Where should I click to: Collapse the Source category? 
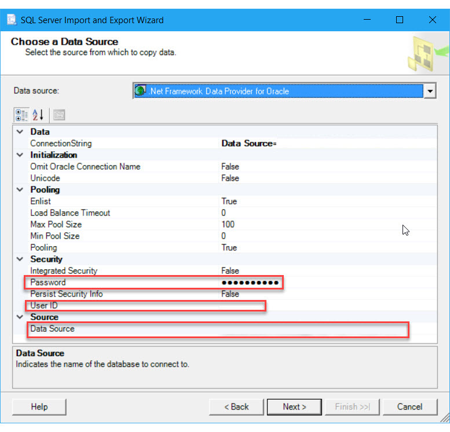(20, 317)
